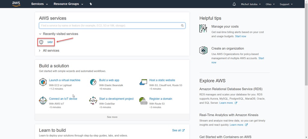Open Launch a virtual machine wizard

[x=65, y=80]
